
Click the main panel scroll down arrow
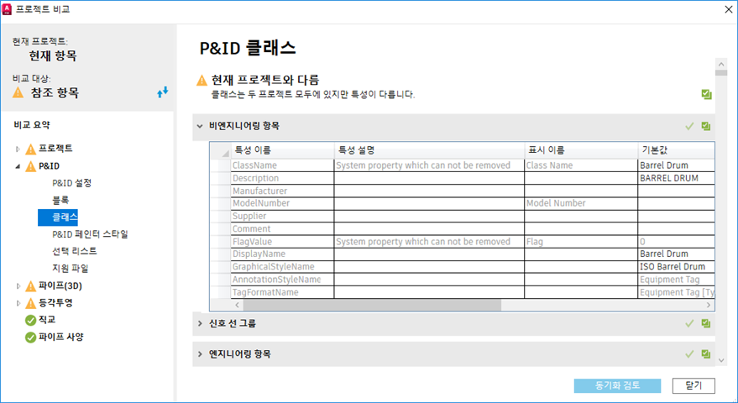coord(721,361)
